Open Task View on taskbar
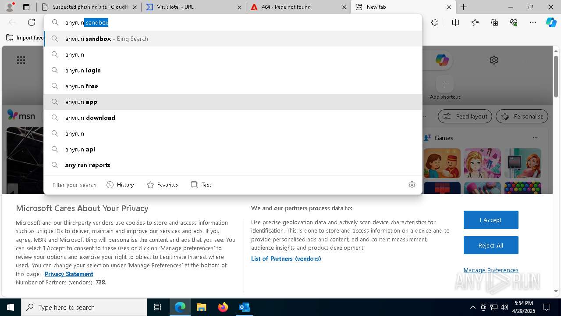The width and height of the screenshot is (561, 316). pos(158,307)
